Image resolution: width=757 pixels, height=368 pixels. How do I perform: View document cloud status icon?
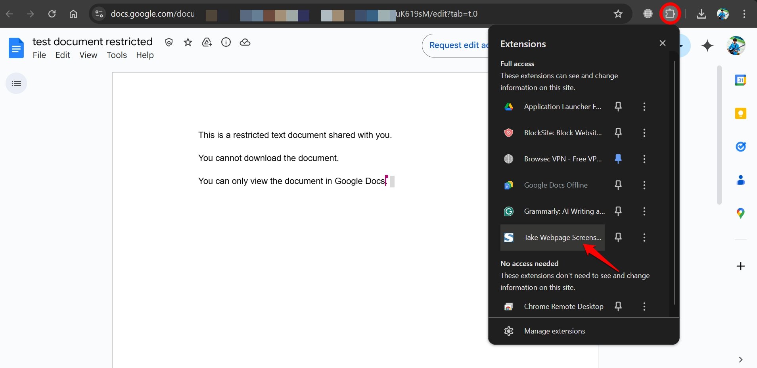pos(245,42)
